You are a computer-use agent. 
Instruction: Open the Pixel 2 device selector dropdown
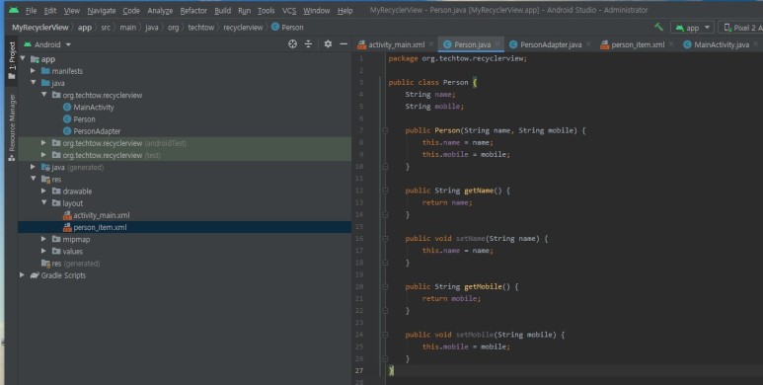[x=742, y=28]
